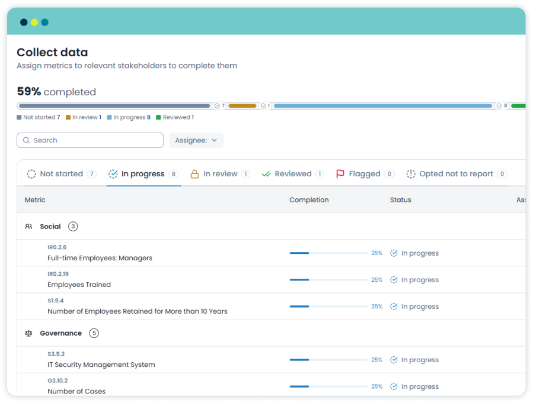Click the Opted not to report icon
The width and height of the screenshot is (533, 403).
[411, 174]
